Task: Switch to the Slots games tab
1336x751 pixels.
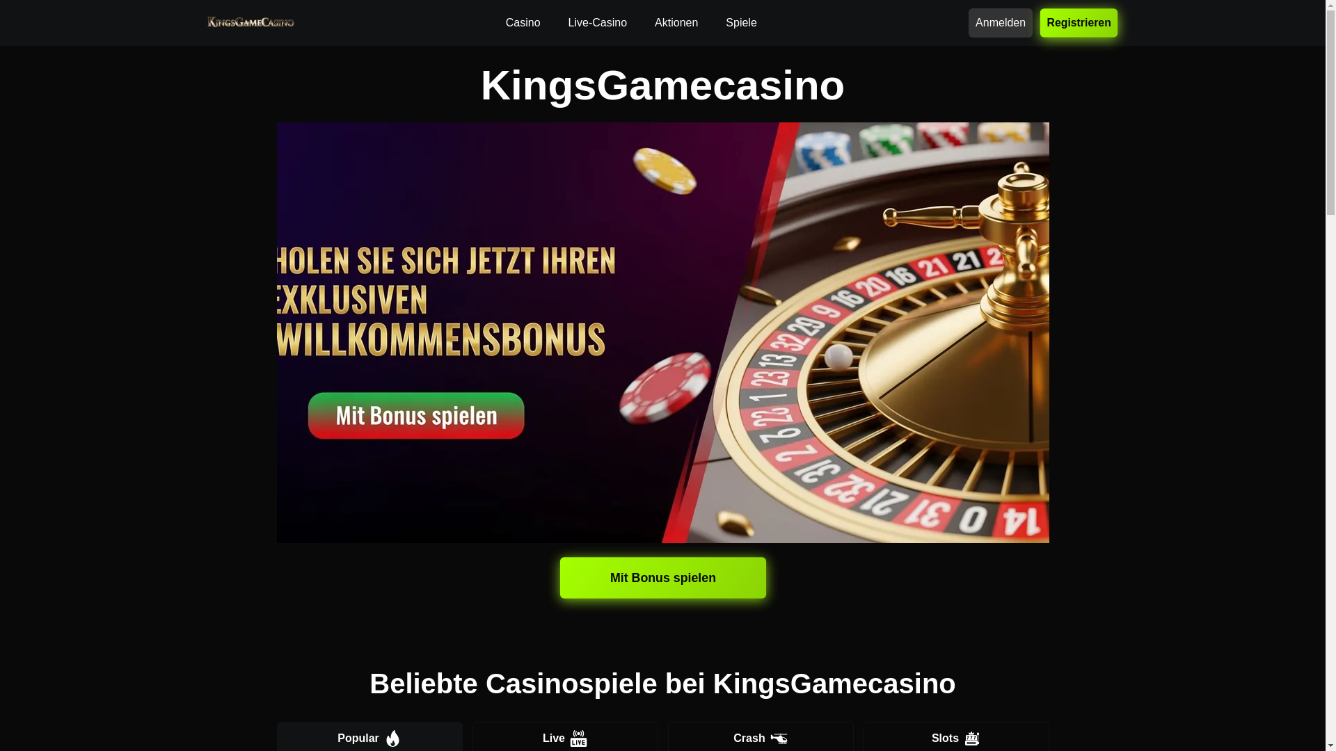Action: coord(956,737)
